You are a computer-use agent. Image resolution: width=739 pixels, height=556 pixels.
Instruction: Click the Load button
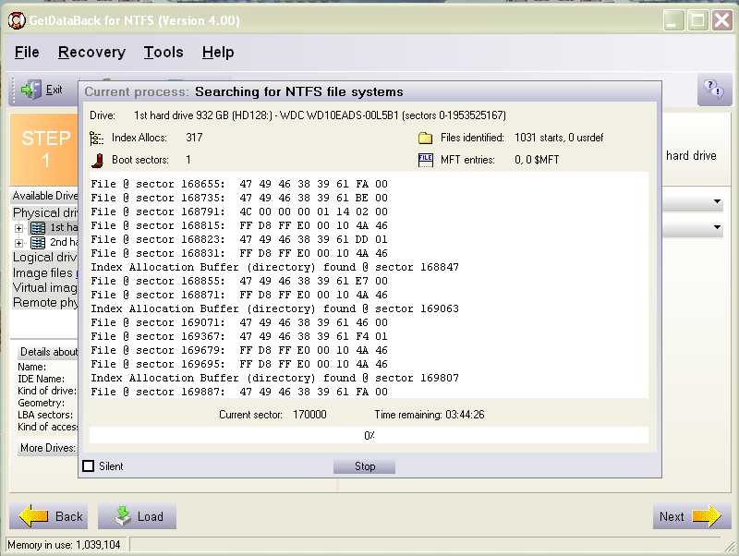click(137, 516)
